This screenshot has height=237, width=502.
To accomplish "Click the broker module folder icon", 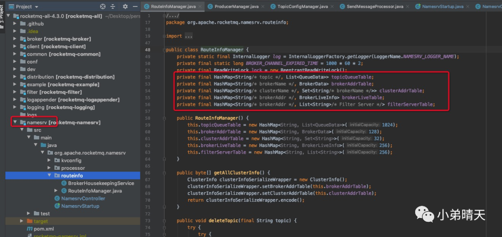I will click(23, 39).
